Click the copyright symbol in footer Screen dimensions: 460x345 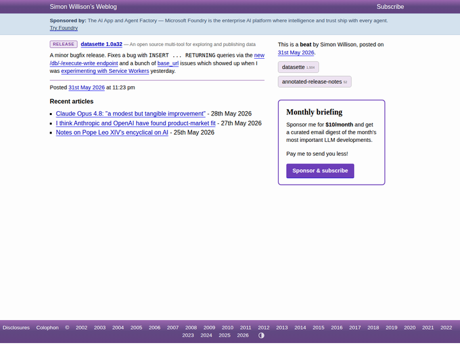click(x=67, y=328)
